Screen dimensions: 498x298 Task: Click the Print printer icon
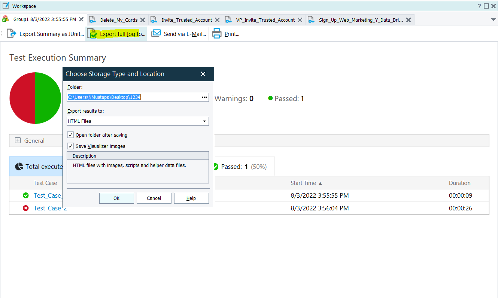[x=217, y=34]
